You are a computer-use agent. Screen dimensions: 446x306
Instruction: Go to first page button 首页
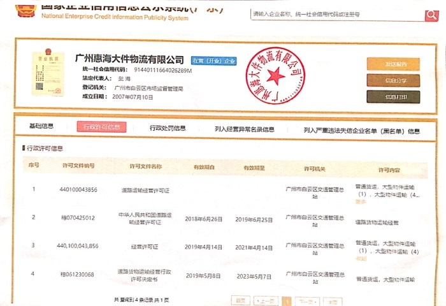(x=241, y=300)
